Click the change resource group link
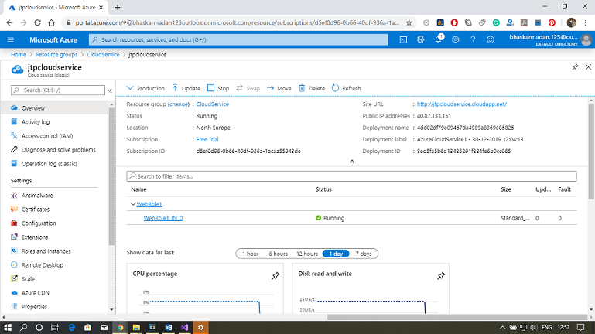 (x=179, y=104)
